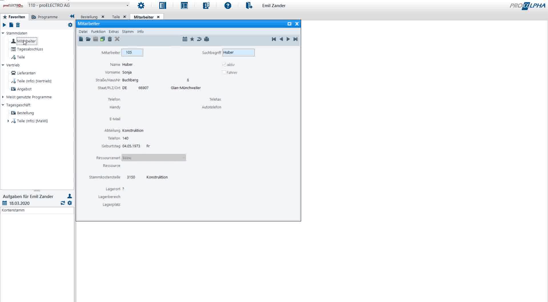Jump to first record
This screenshot has width=548, height=302.
(x=274, y=39)
